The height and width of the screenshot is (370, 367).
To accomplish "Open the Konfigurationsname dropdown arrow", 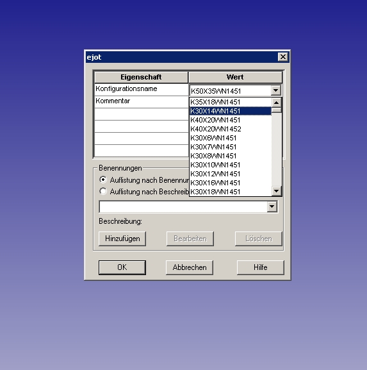I will click(276, 90).
